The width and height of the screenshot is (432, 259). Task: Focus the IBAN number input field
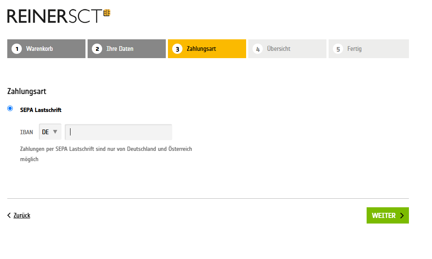(x=118, y=132)
